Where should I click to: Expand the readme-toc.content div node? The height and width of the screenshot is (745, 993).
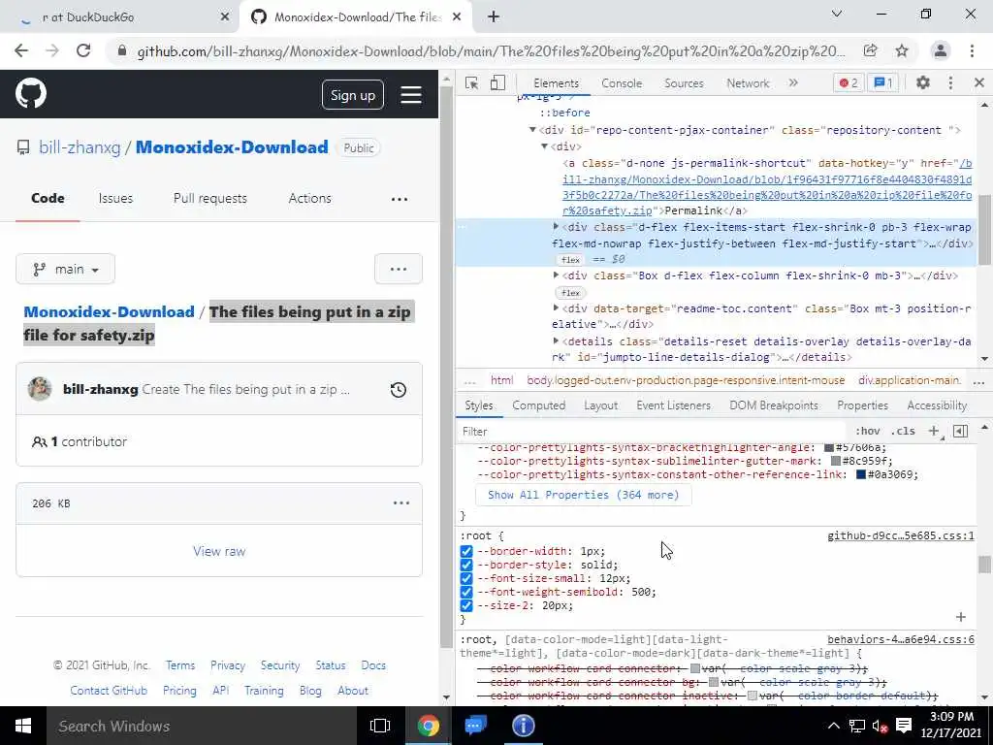pyautogui.click(x=556, y=308)
